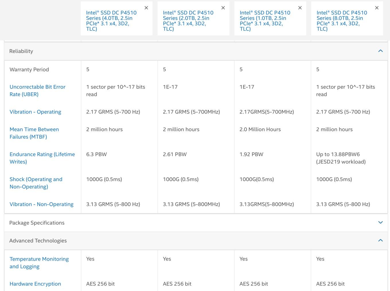The width and height of the screenshot is (390, 291).
Task: Select the 2.0 Million Hours MTBF value
Action: pos(260,129)
